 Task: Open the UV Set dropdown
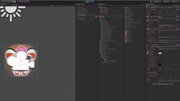pos(169,81)
